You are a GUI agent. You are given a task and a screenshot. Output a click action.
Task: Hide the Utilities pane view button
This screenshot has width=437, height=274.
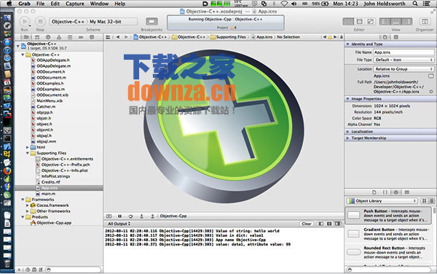(406, 22)
